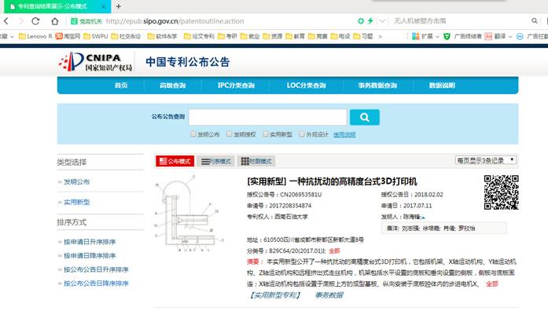Viewport: 548px width, 311px height.
Task: Open the IPC分类查询 navigation item
Action: (236, 85)
